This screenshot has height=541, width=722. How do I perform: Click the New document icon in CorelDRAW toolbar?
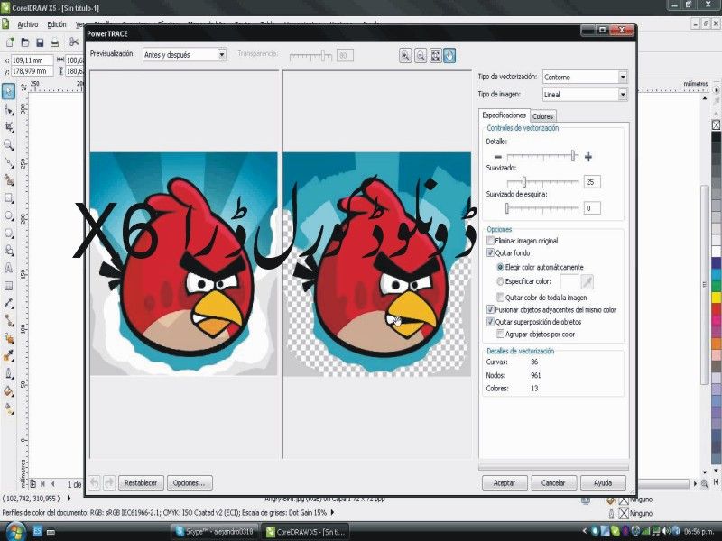pyautogui.click(x=10, y=42)
